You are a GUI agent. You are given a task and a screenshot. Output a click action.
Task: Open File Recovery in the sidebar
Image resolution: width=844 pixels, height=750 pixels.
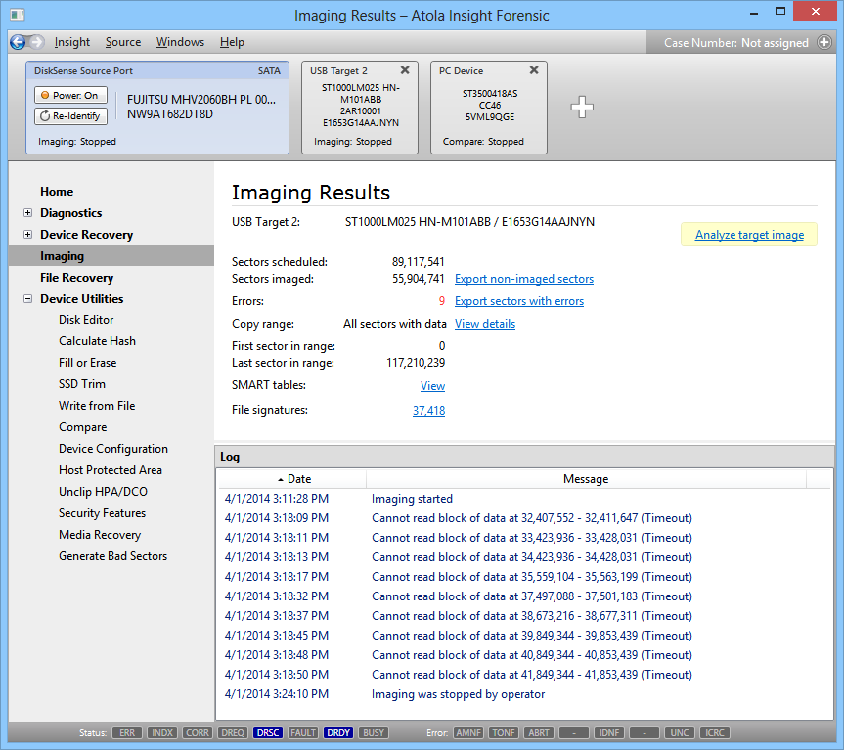pos(77,278)
